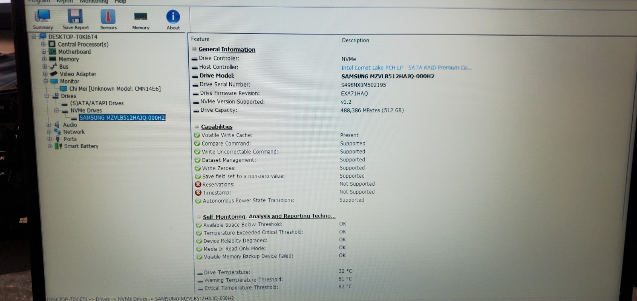
Task: Select the Central Processor(s) tree item
Action: [x=83, y=44]
